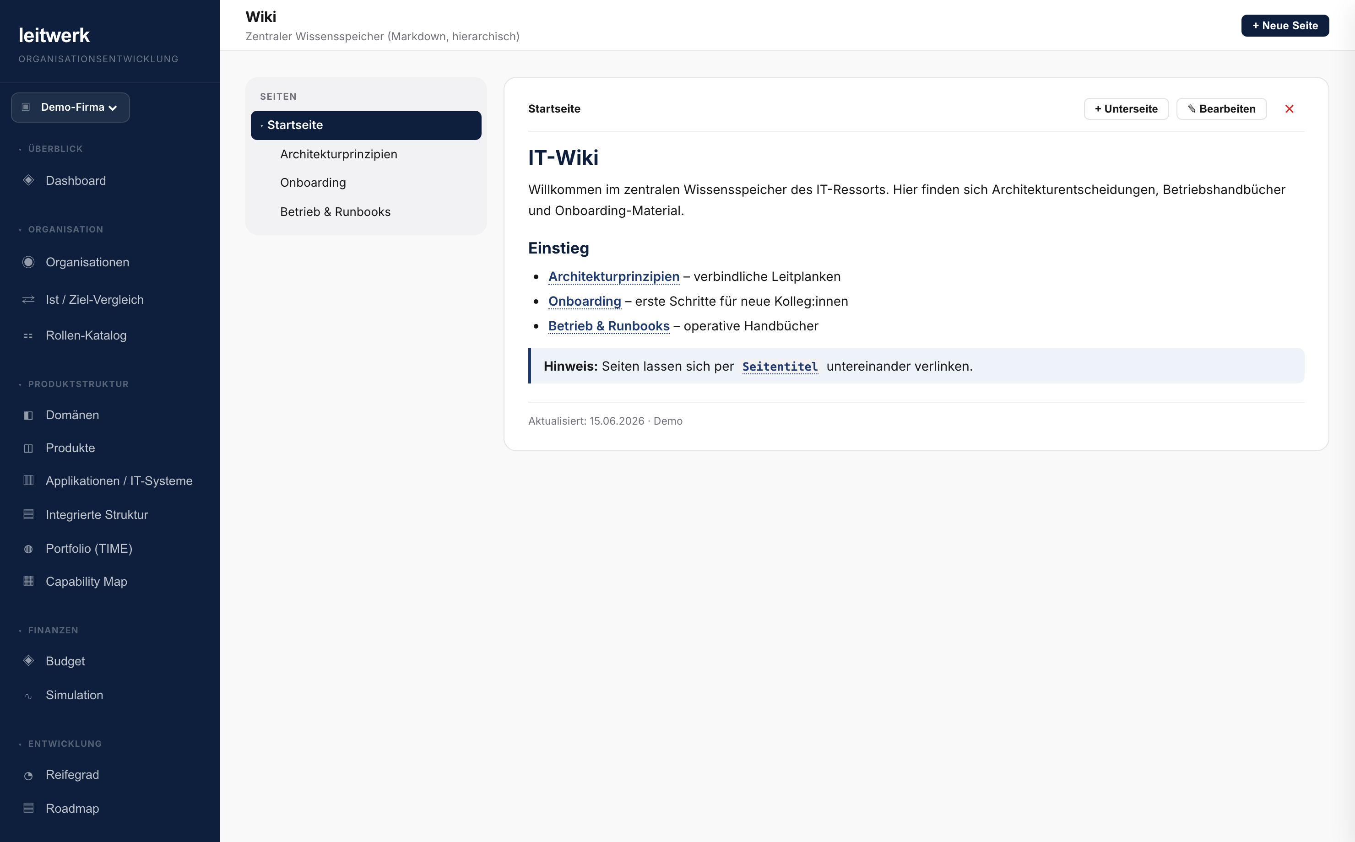This screenshot has height=842, width=1355.
Task: Click the Bearbeiten edit button
Action: (1221, 109)
